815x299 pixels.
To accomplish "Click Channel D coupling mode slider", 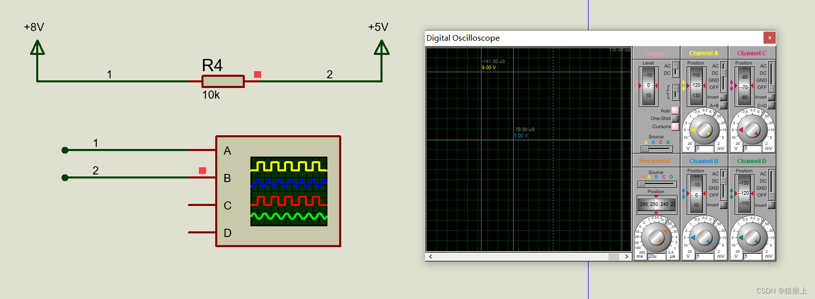I will click(x=771, y=185).
